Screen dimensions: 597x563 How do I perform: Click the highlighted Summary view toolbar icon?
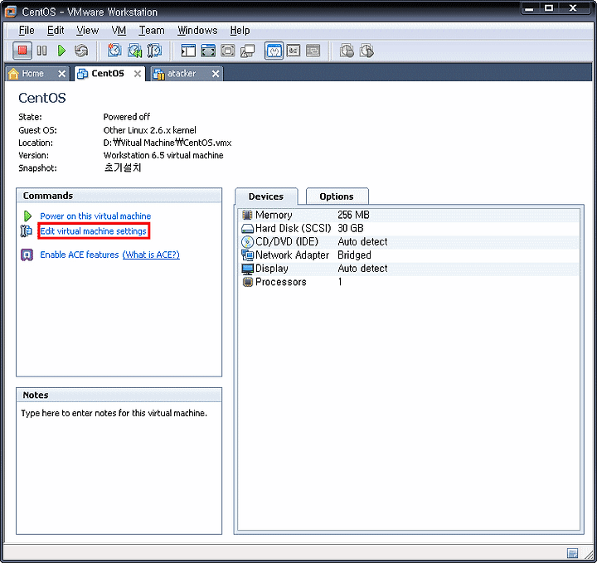point(274,51)
